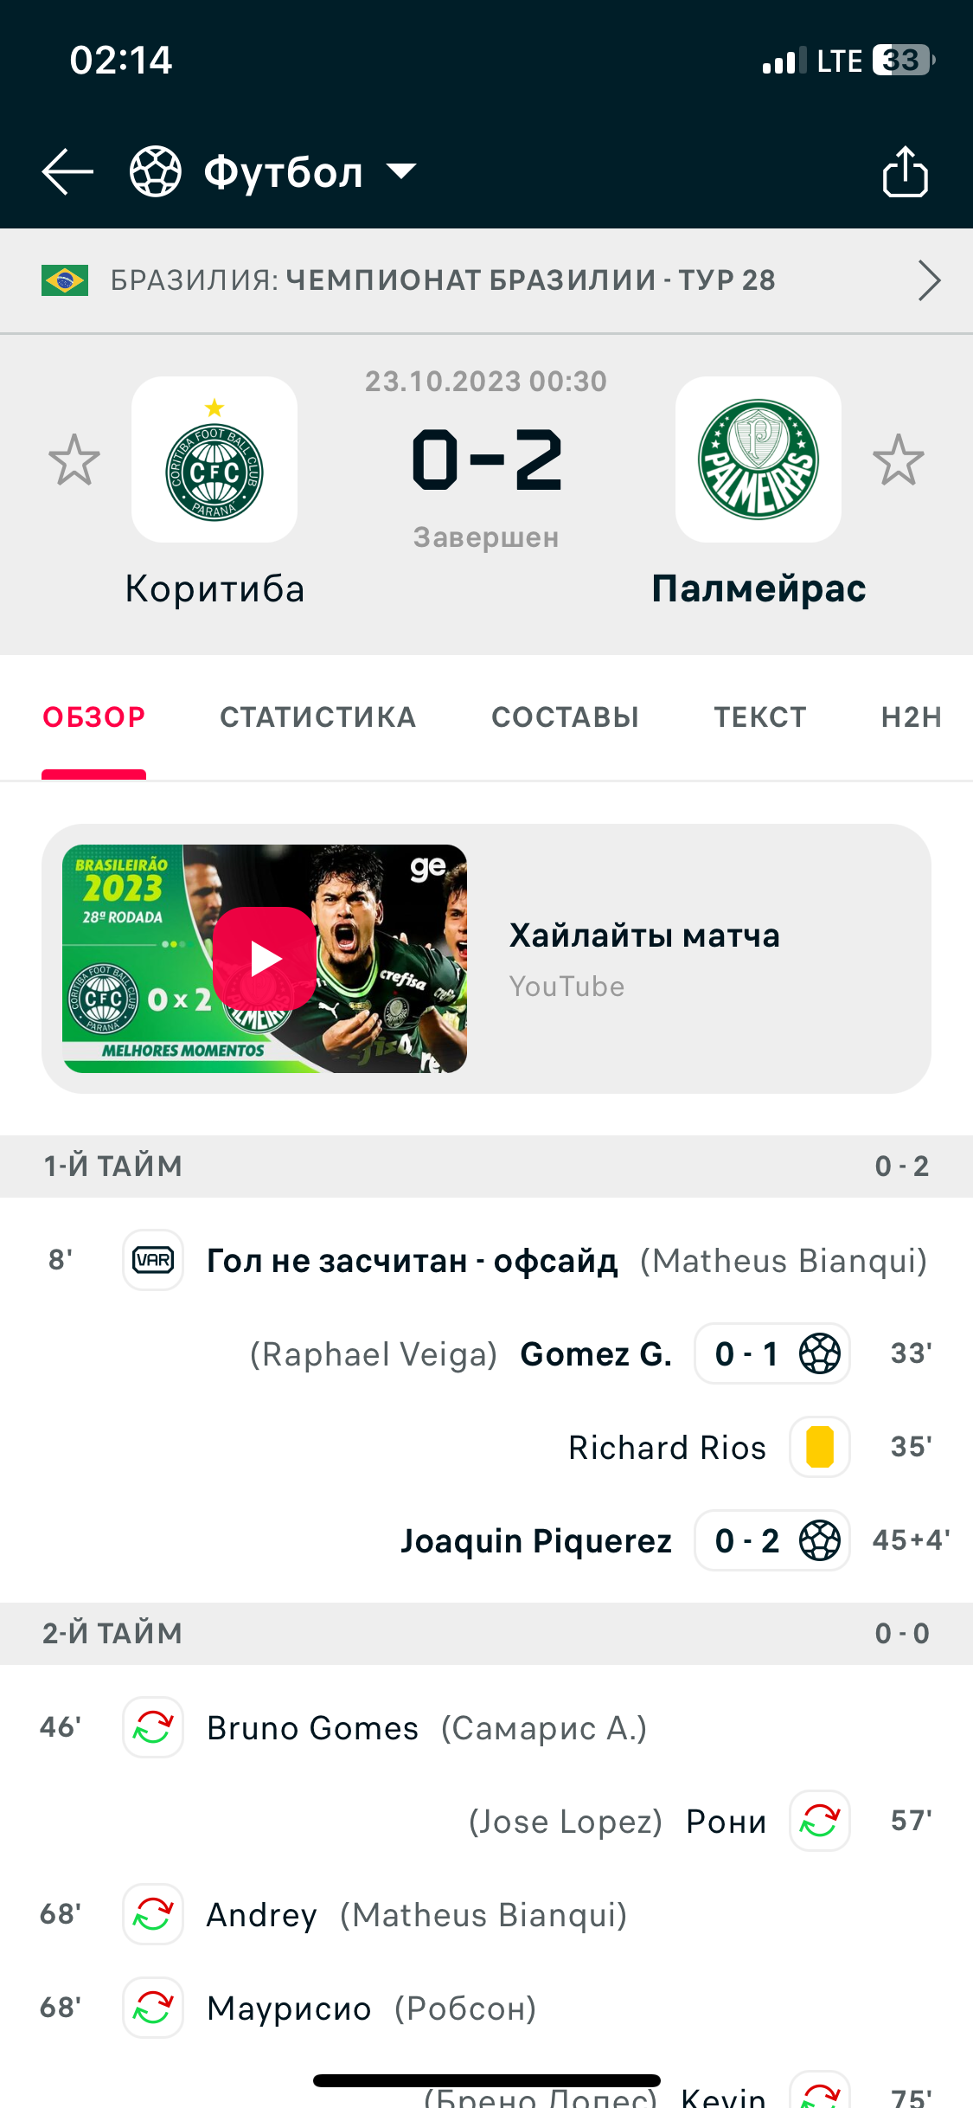Tap the VAR icon at 8 minutes
This screenshot has height=2108, width=973.
pos(153,1260)
